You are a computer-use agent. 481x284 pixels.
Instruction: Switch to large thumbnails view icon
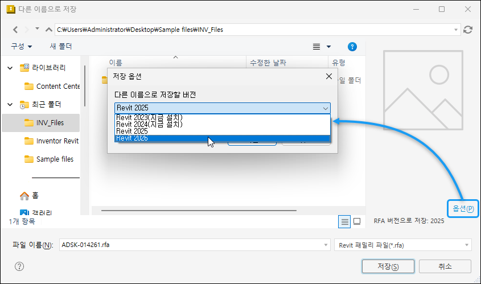click(357, 221)
